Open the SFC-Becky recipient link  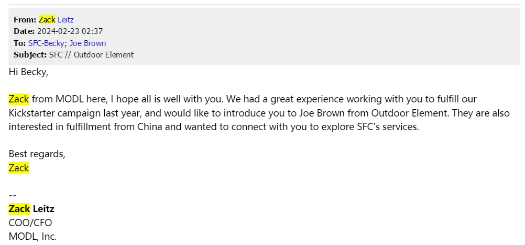(x=46, y=43)
